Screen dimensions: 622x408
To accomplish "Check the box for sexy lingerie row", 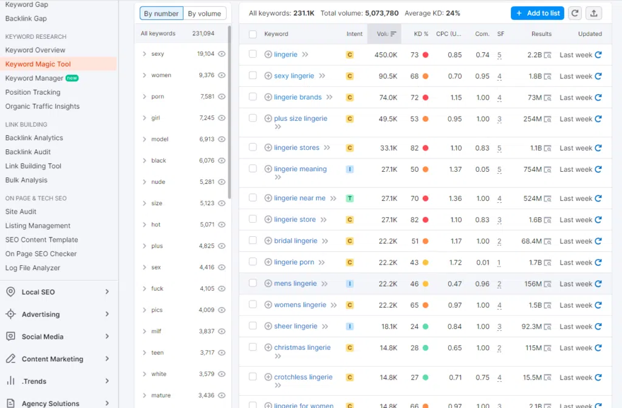I will (253, 75).
